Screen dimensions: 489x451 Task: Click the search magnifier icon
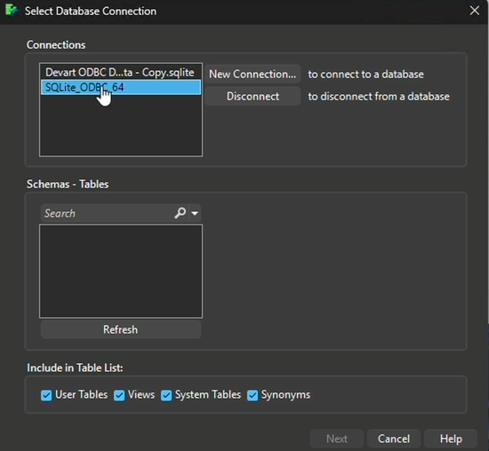pos(180,213)
